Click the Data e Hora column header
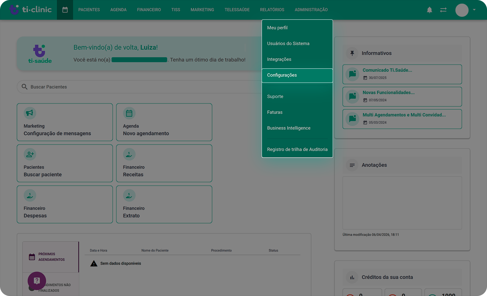 (x=99, y=251)
